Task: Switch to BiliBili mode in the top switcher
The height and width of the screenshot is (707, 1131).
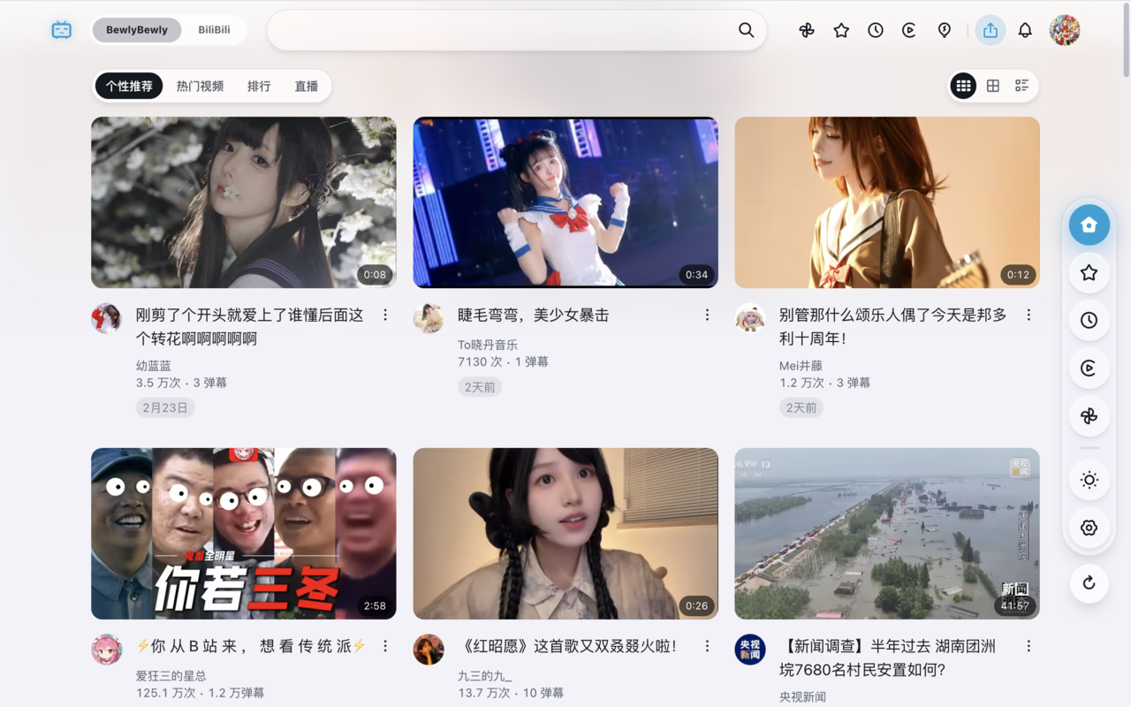Action: click(212, 29)
